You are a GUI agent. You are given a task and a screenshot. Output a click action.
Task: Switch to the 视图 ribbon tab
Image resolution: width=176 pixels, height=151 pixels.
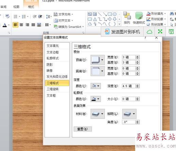[x=16, y=7]
